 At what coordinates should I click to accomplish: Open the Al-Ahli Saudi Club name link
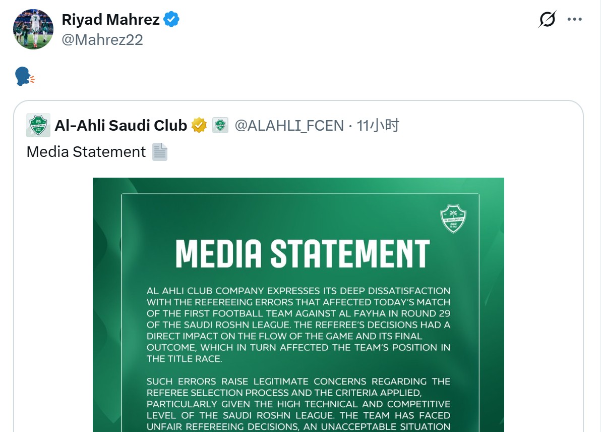[121, 125]
